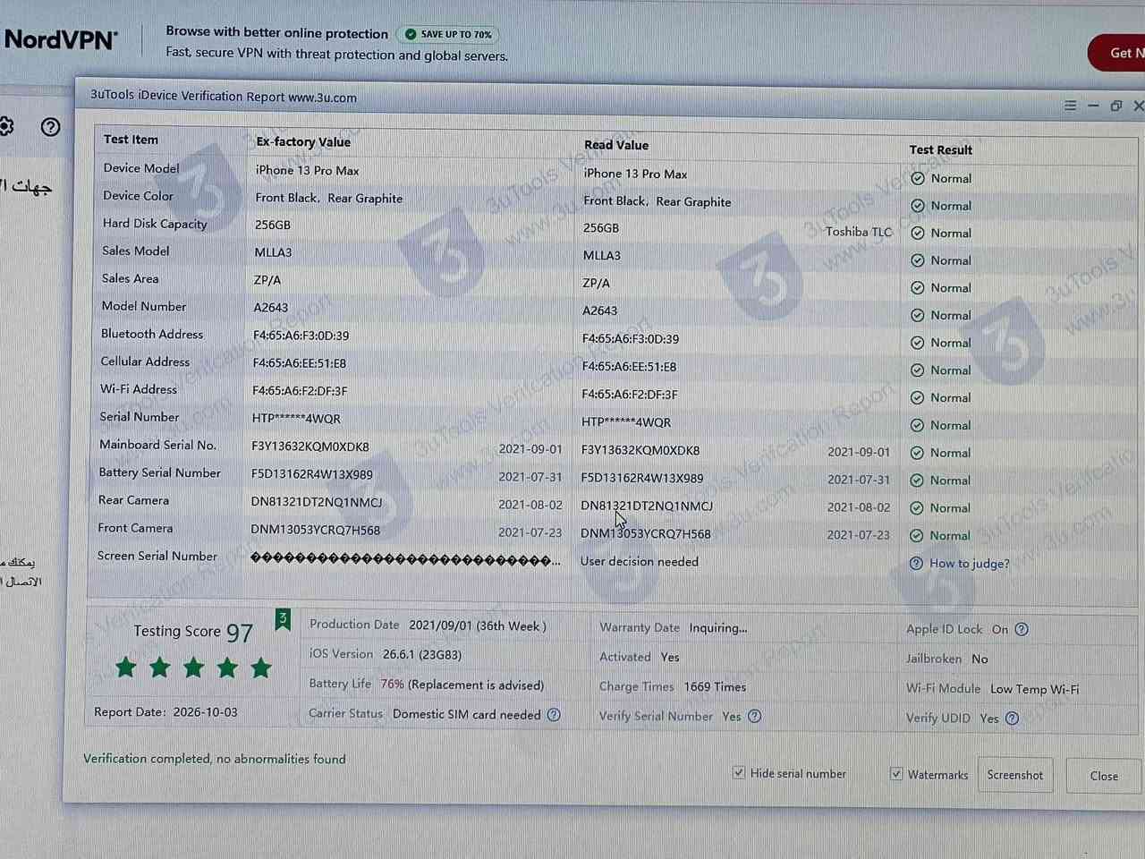Click the Close button at the bottom right

(1104, 776)
